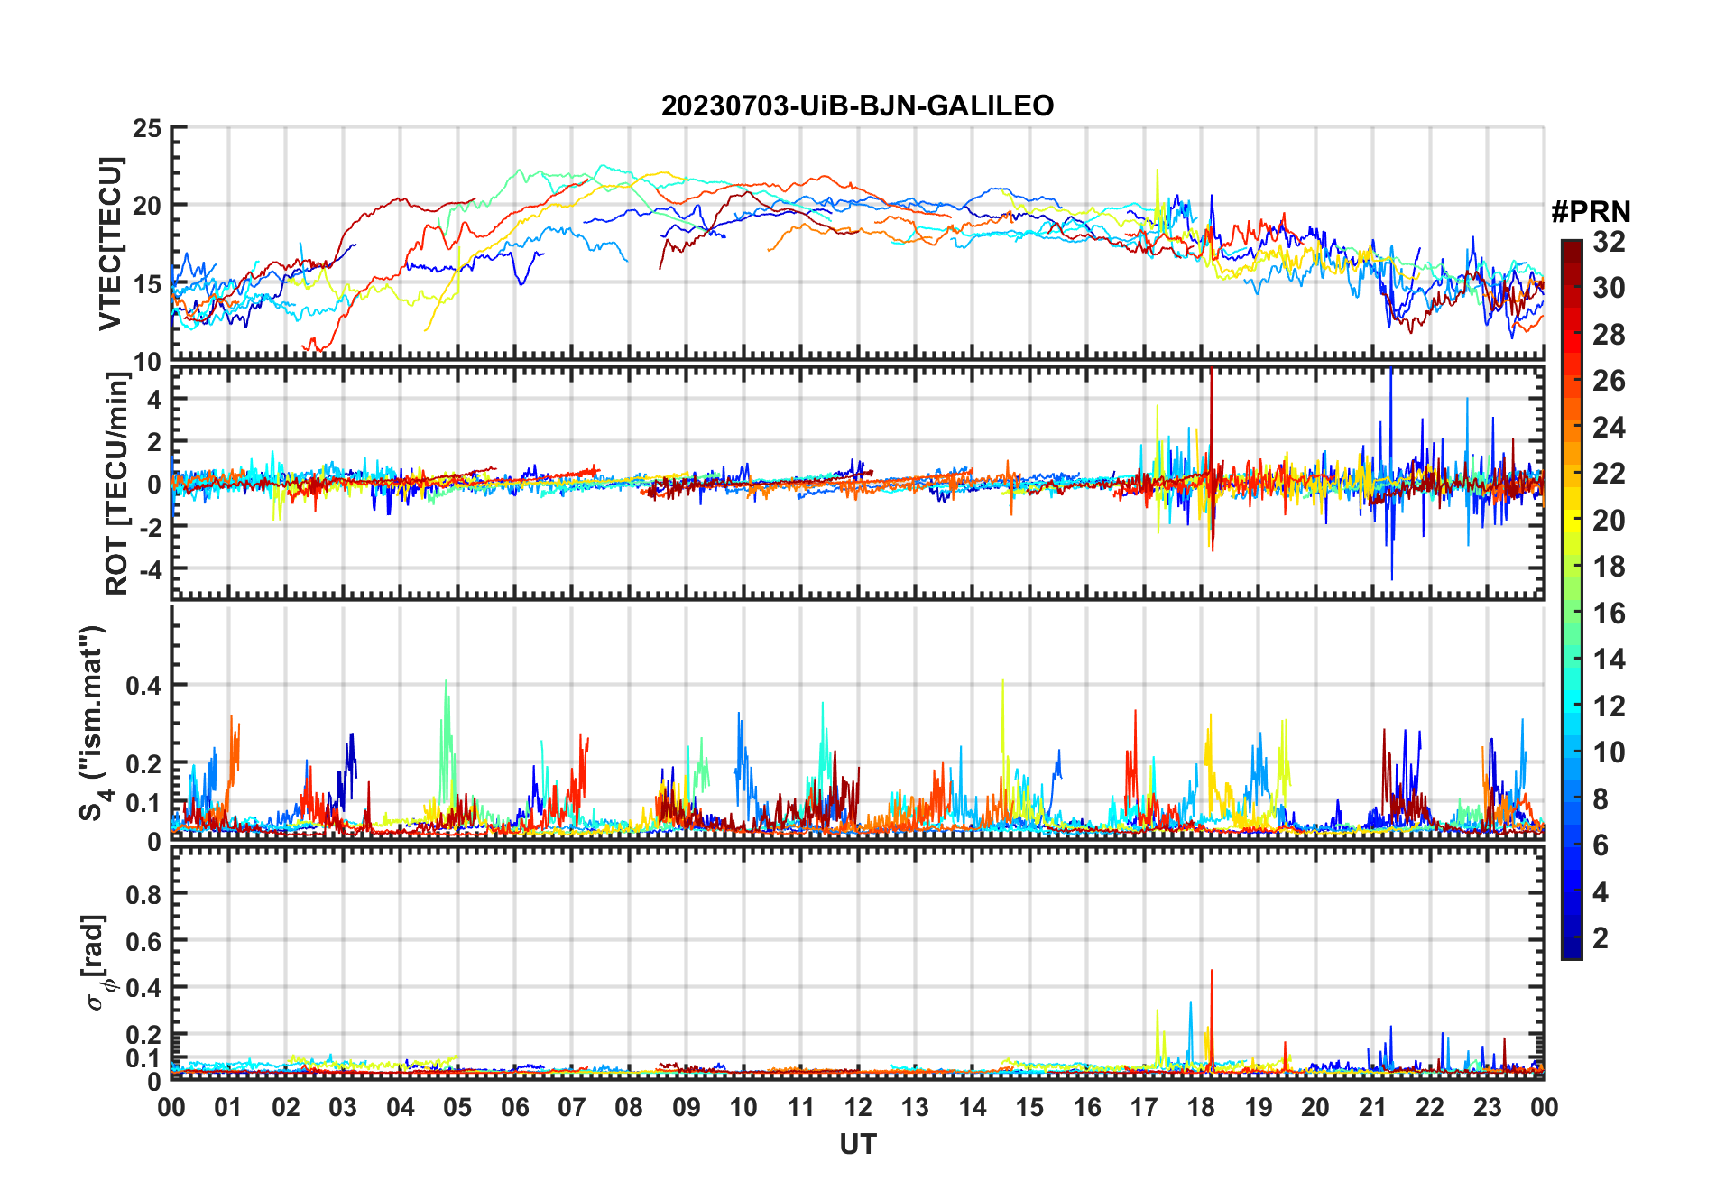Click colorbar tick label 32

tap(1609, 242)
